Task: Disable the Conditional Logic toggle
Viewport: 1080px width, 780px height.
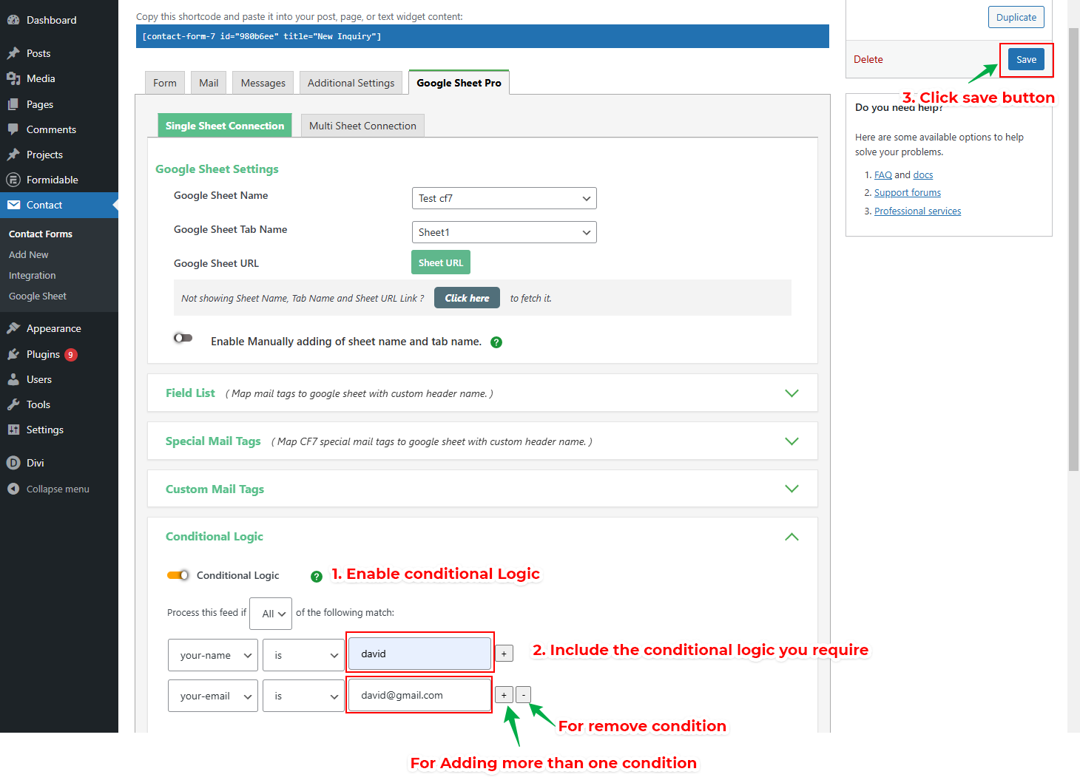Action: coord(178,575)
